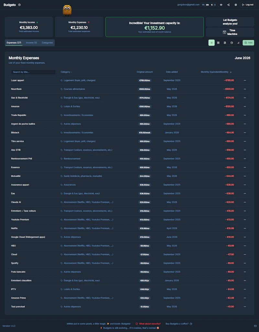Click the orange Budgeto mascot
Screen dimensions: 259x332
[x=67, y=11]
